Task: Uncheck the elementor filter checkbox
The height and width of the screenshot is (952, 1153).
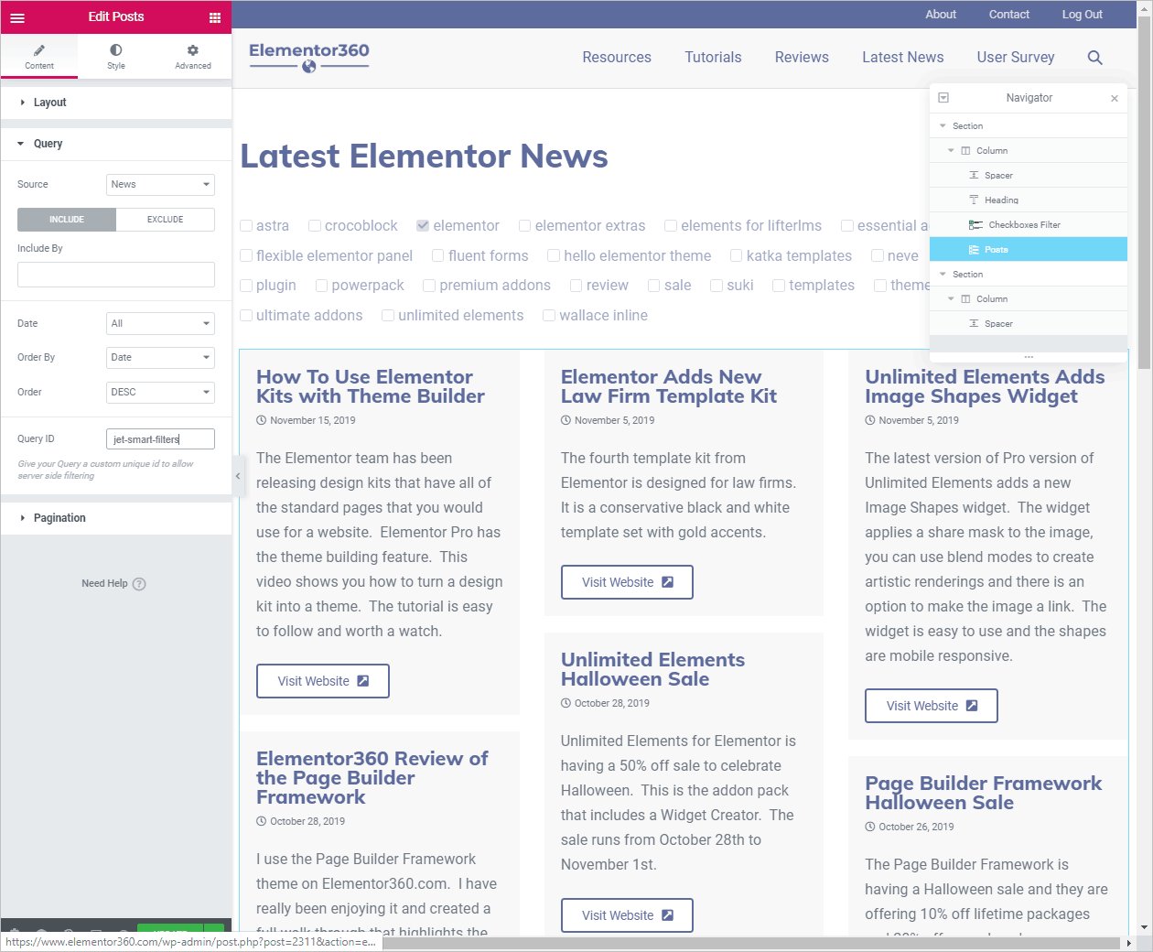Action: [423, 226]
